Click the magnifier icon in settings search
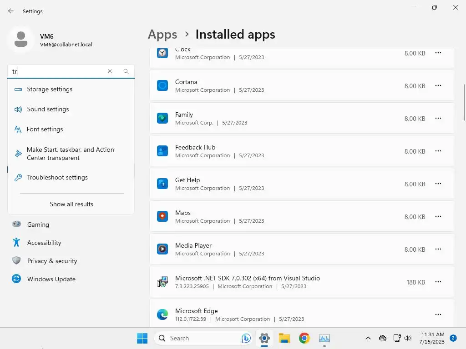This screenshot has height=349, width=466. point(126,71)
